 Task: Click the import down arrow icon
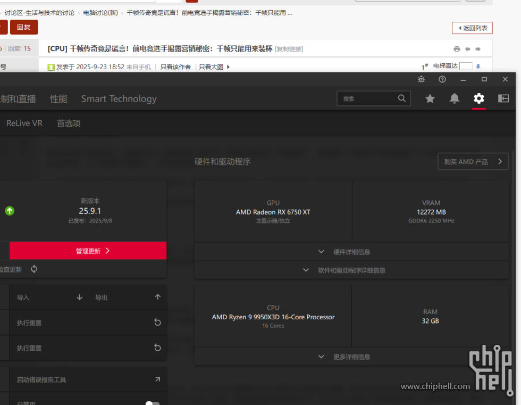click(79, 297)
